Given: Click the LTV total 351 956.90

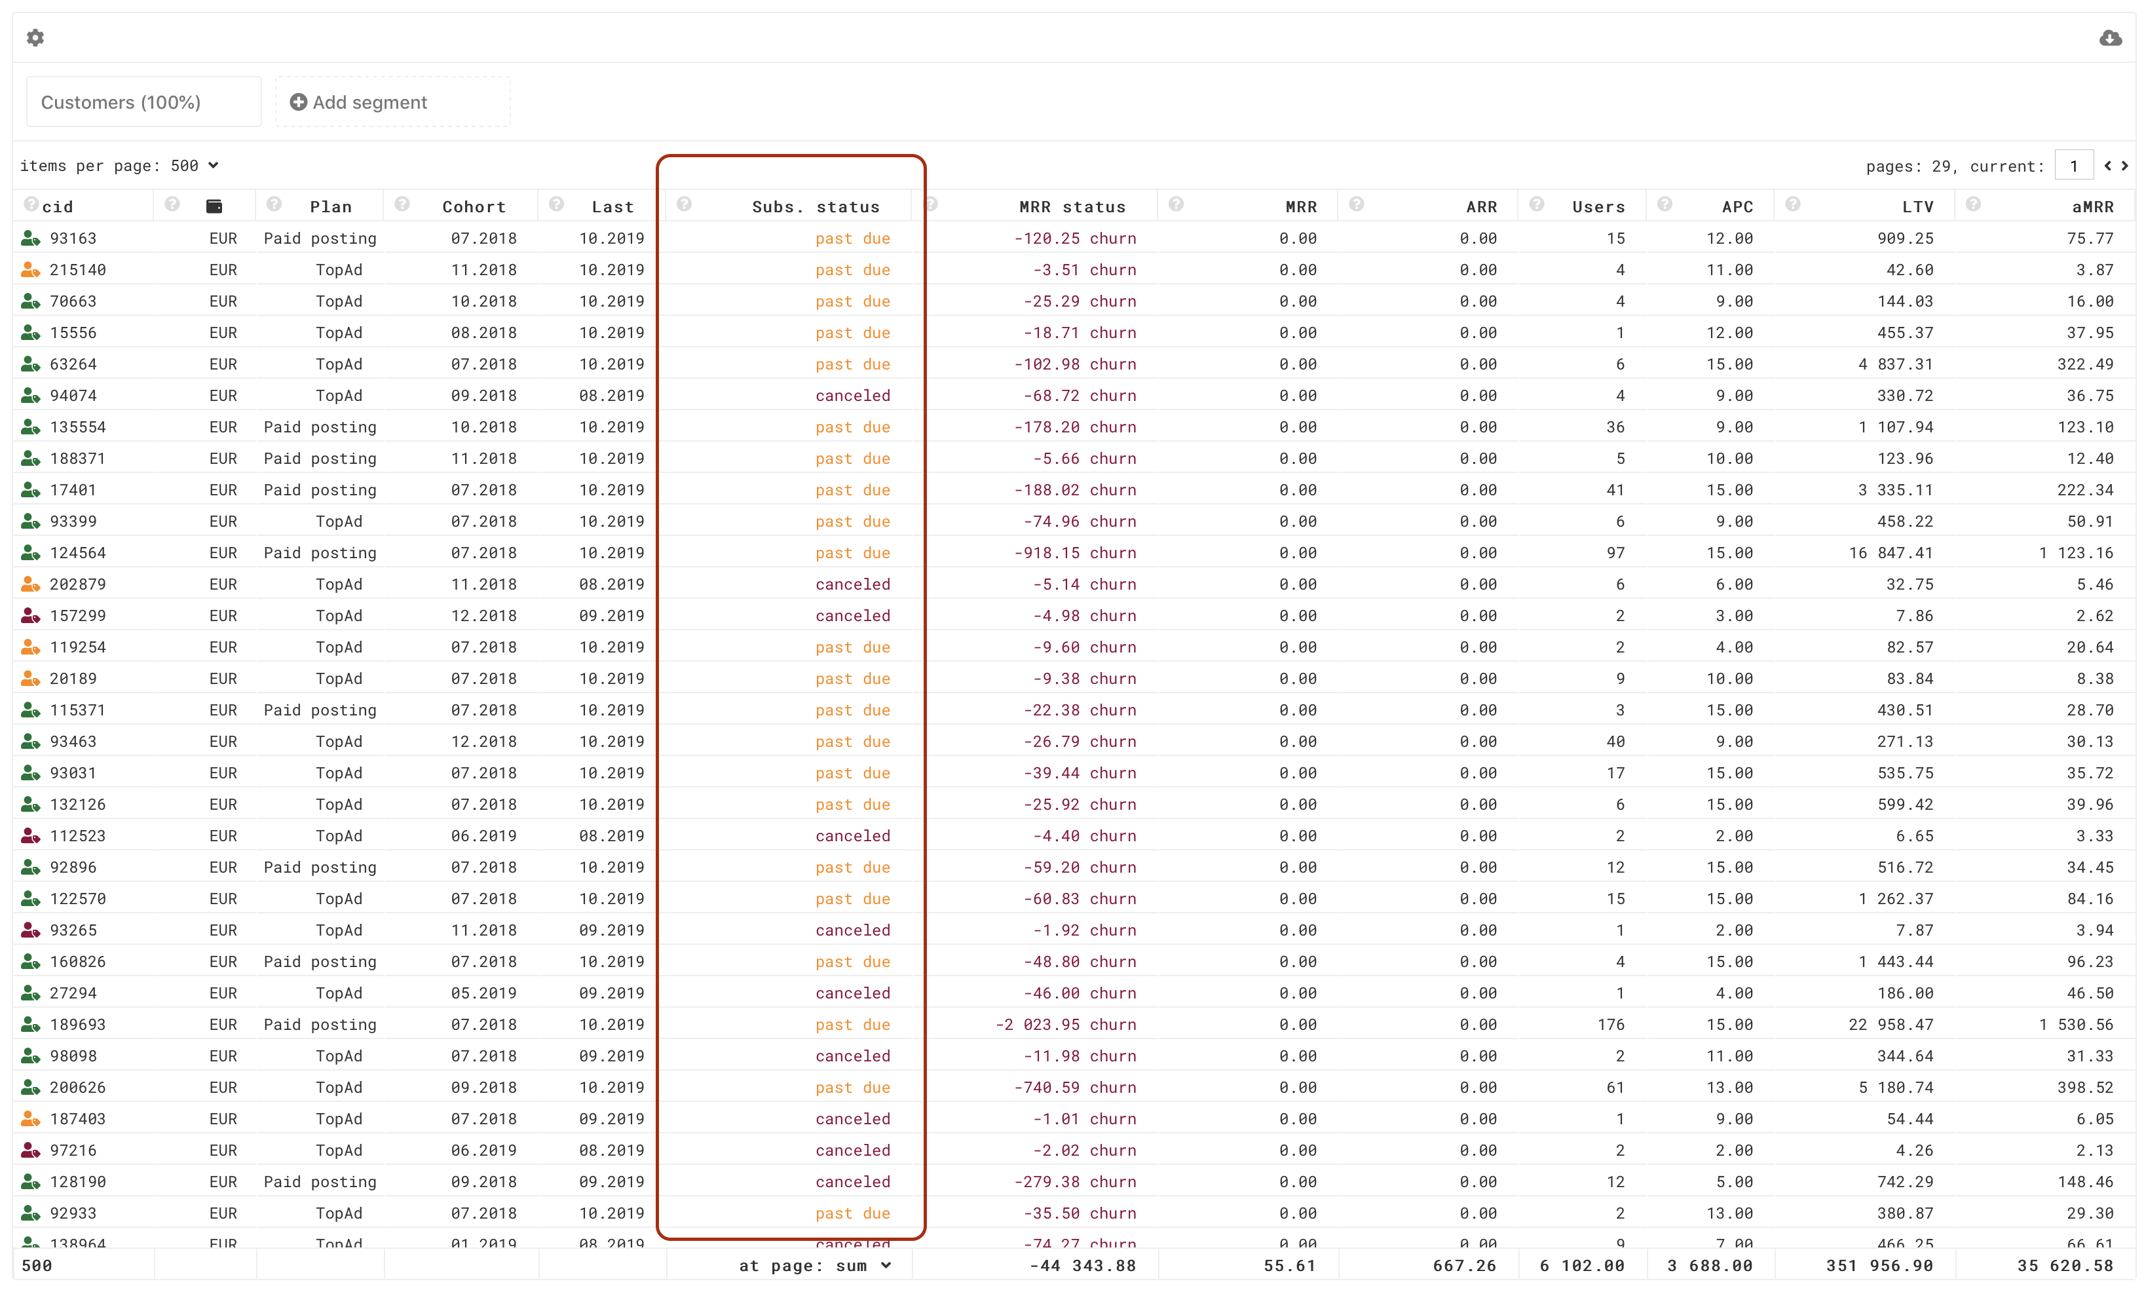Looking at the screenshot, I should (x=1879, y=1265).
